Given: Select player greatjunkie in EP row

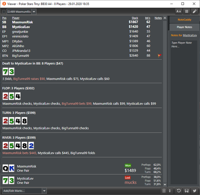Looking at the screenshot, I should tap(20, 31).
